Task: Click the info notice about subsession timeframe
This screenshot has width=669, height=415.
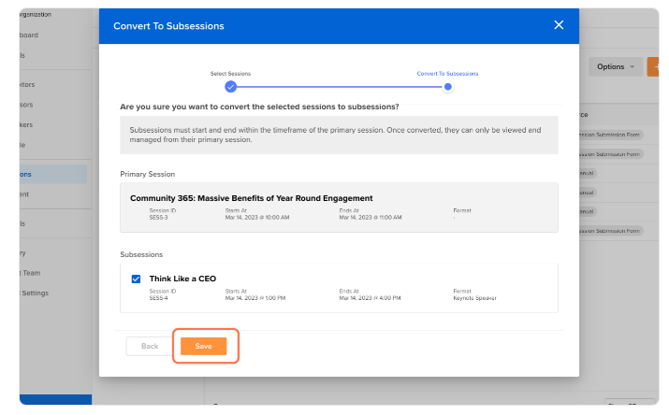Action: (339, 135)
